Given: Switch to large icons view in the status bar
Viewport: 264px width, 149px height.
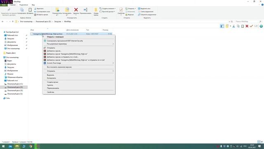Looking at the screenshot, I should coord(262,142).
